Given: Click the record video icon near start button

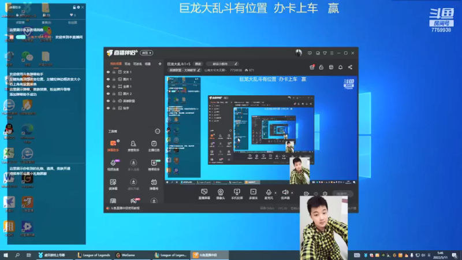Looking at the screenshot, I should (x=307, y=194).
